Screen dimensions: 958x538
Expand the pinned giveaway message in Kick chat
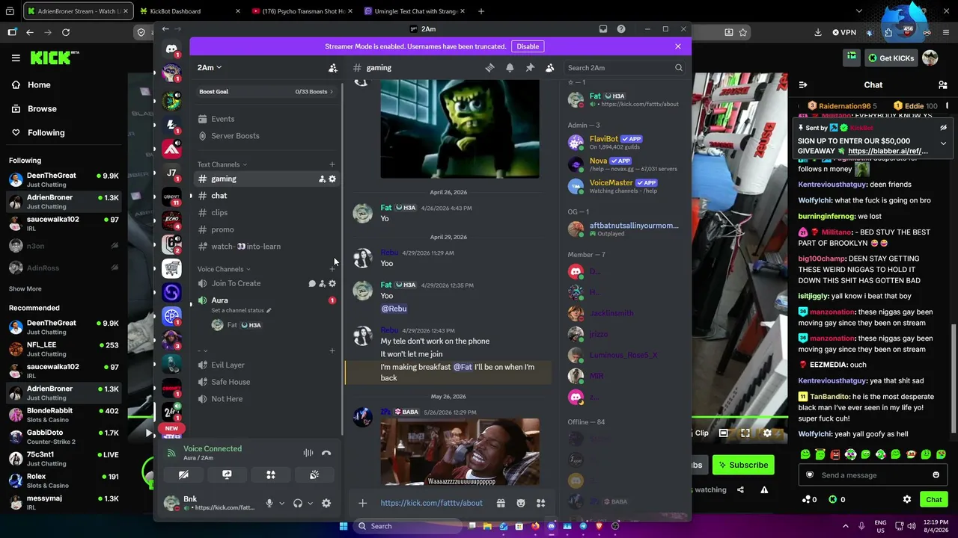[x=943, y=143]
